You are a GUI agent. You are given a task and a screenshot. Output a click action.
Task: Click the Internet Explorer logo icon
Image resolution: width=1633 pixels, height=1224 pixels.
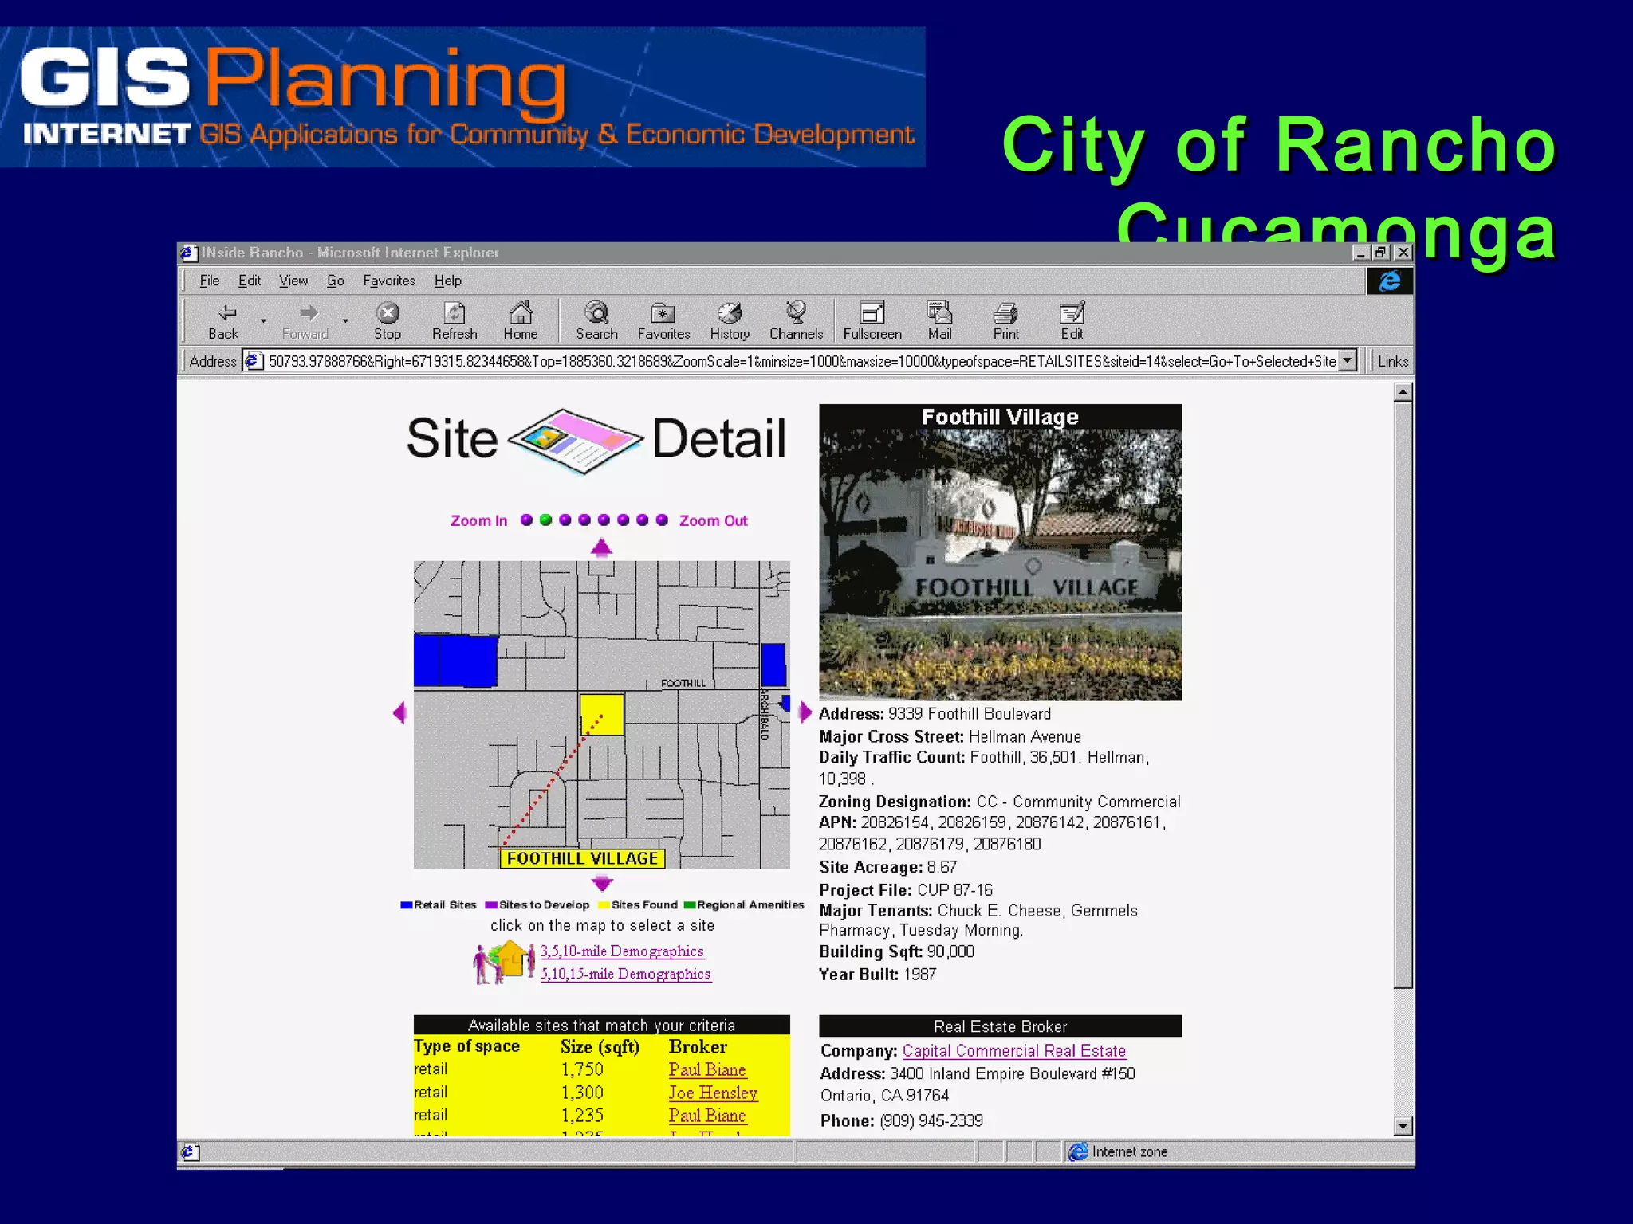click(1390, 280)
